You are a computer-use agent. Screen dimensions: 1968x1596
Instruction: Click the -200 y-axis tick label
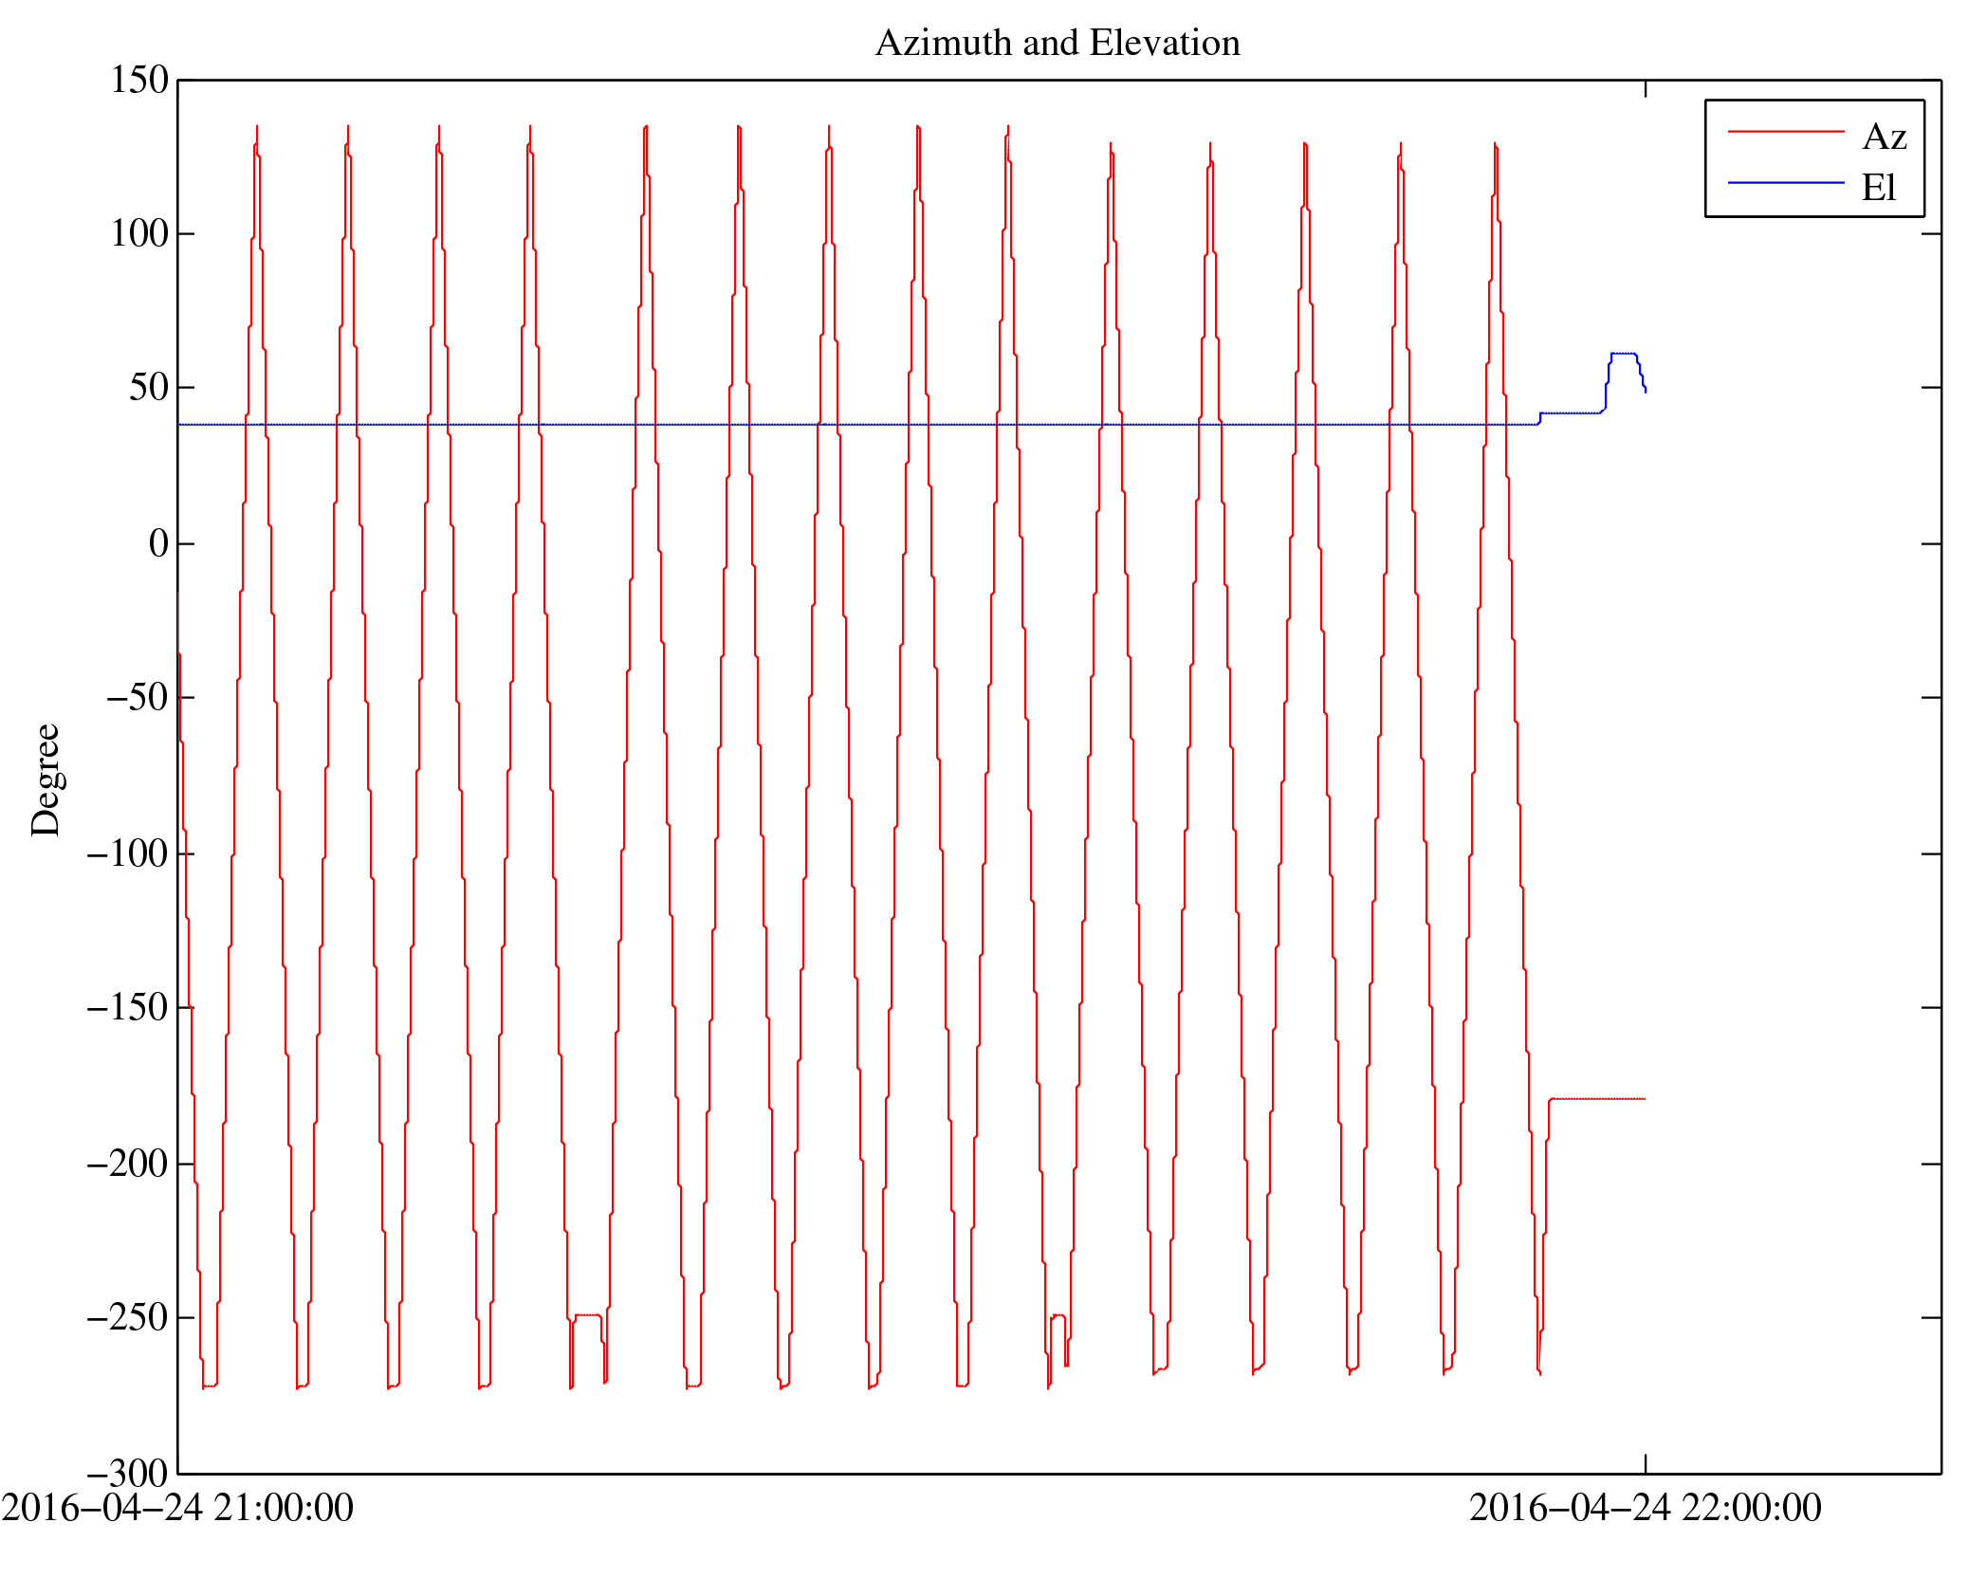click(128, 1164)
